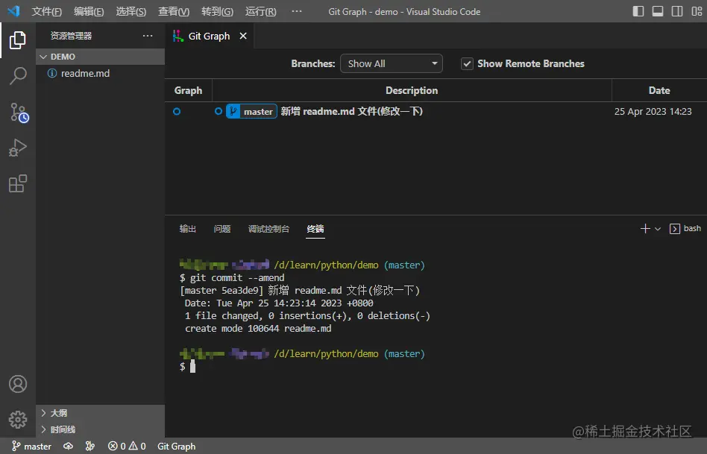
Task: Open terminal launch profile dropdown arrow
Action: tap(658, 229)
